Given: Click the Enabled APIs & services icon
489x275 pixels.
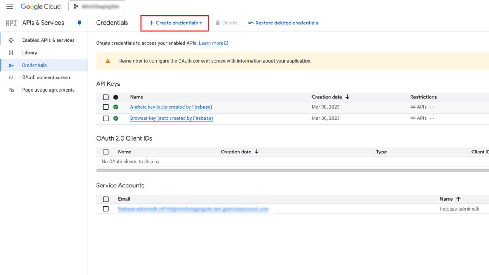Looking at the screenshot, I should point(11,40).
